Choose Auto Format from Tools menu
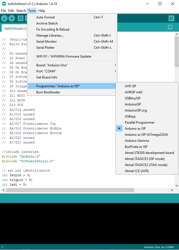179x250 pixels. coord(72,17)
